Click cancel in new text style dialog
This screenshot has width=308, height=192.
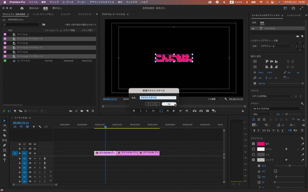[152, 104]
